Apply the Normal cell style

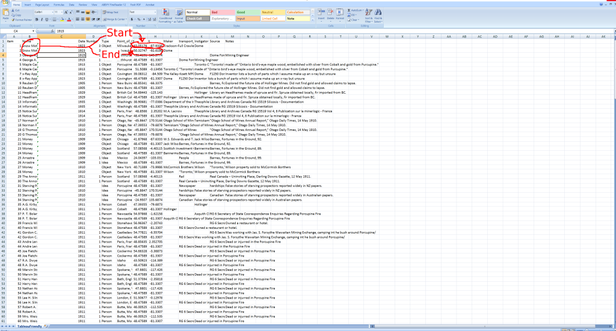197,12
